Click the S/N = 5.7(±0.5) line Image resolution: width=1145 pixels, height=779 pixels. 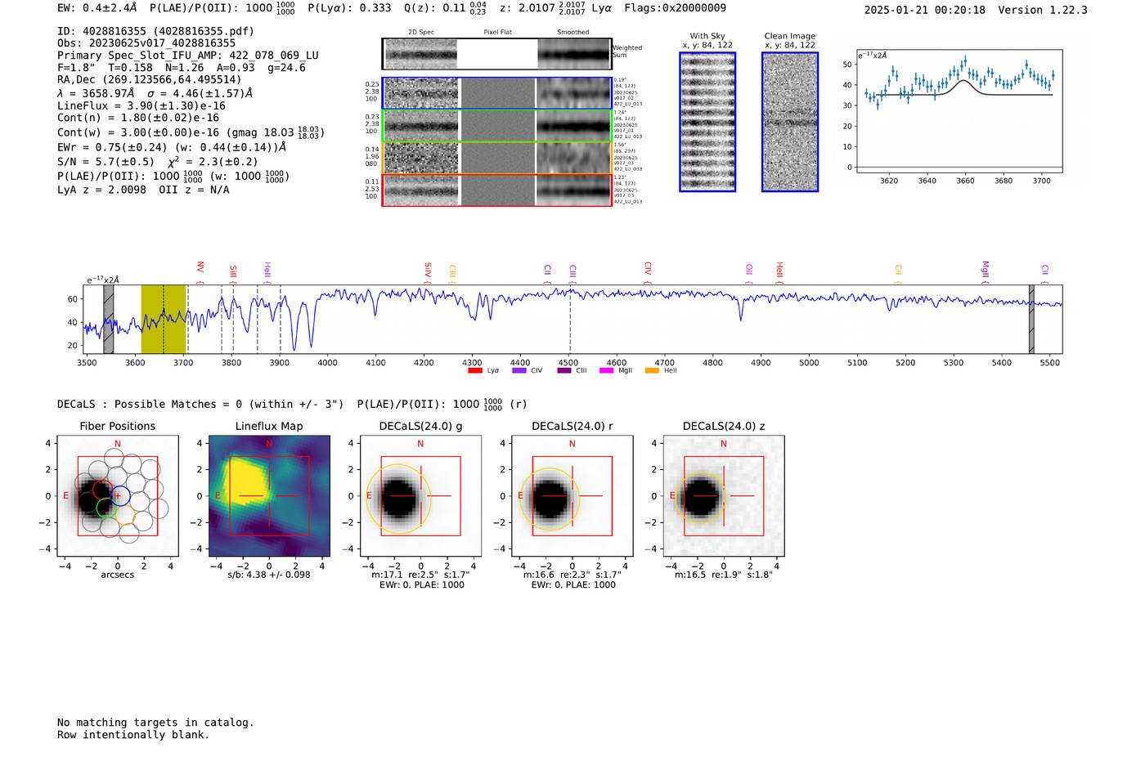pyautogui.click(x=106, y=162)
